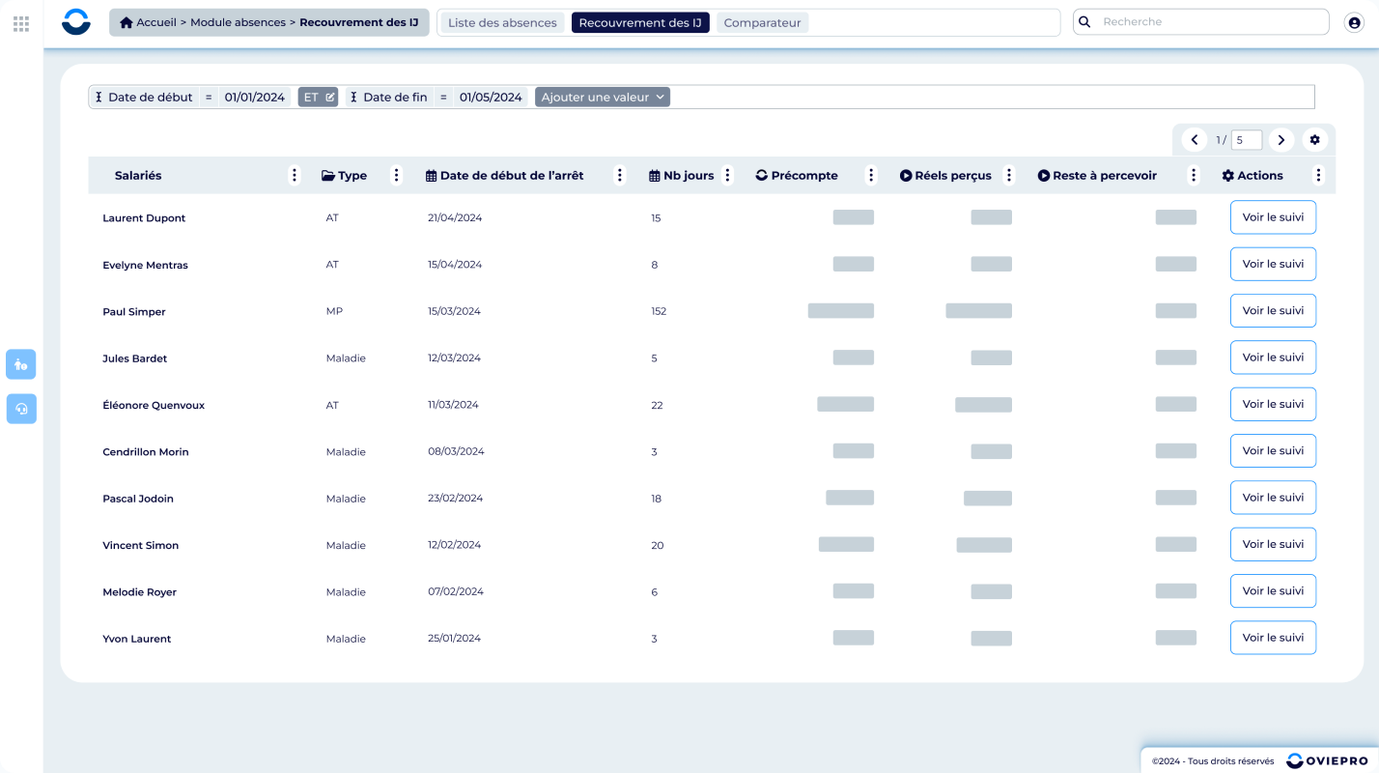View suivi for Evelyne Mentras

coord(1273,264)
